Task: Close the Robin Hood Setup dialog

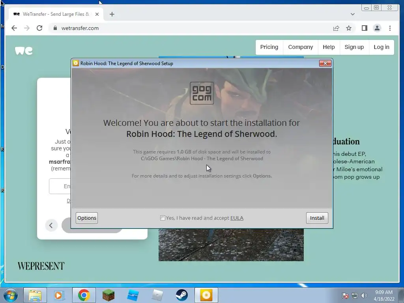Action: coord(325,64)
